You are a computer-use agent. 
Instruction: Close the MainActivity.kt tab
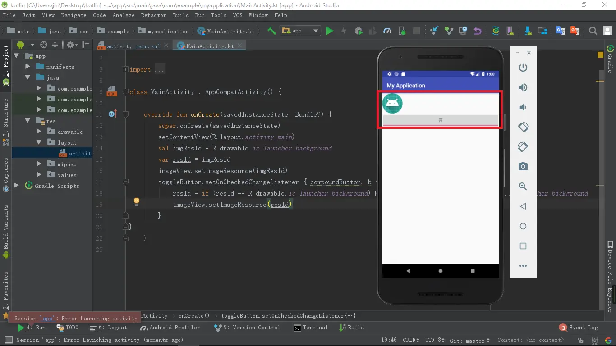click(240, 46)
